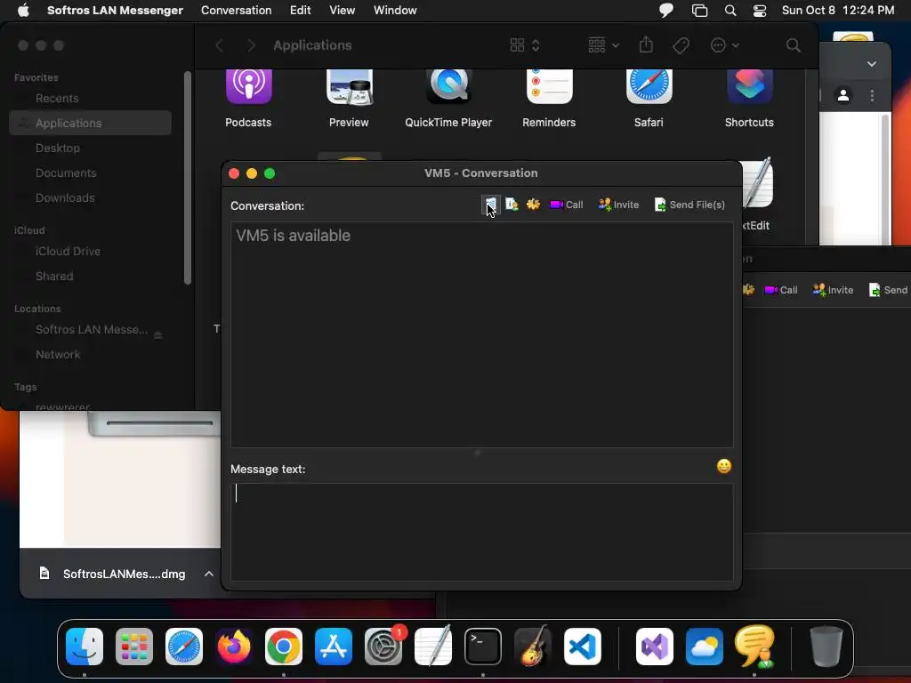Screen dimensions: 911x683
Task: Open message history icon in VM5 conversation toolbar
Action: (x=490, y=205)
